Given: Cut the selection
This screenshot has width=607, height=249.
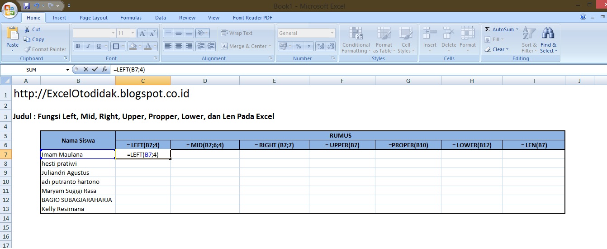Looking at the screenshot, I should tap(32, 29).
